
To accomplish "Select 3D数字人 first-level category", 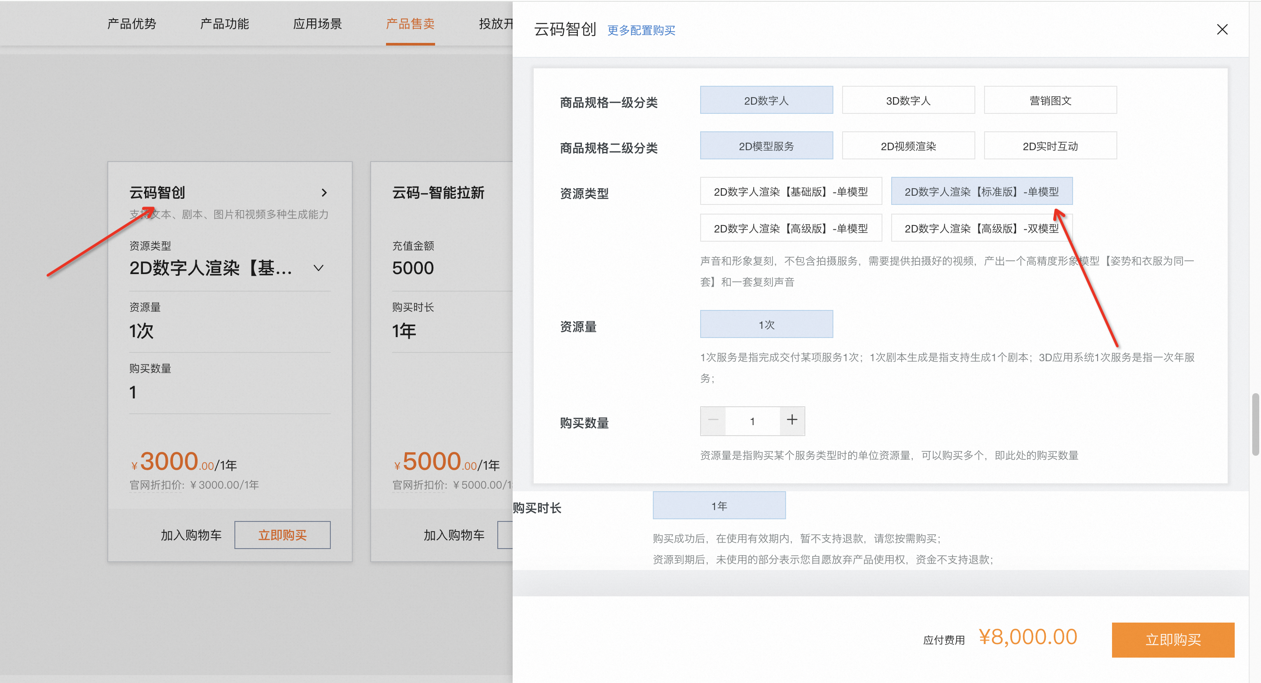I will click(x=908, y=100).
